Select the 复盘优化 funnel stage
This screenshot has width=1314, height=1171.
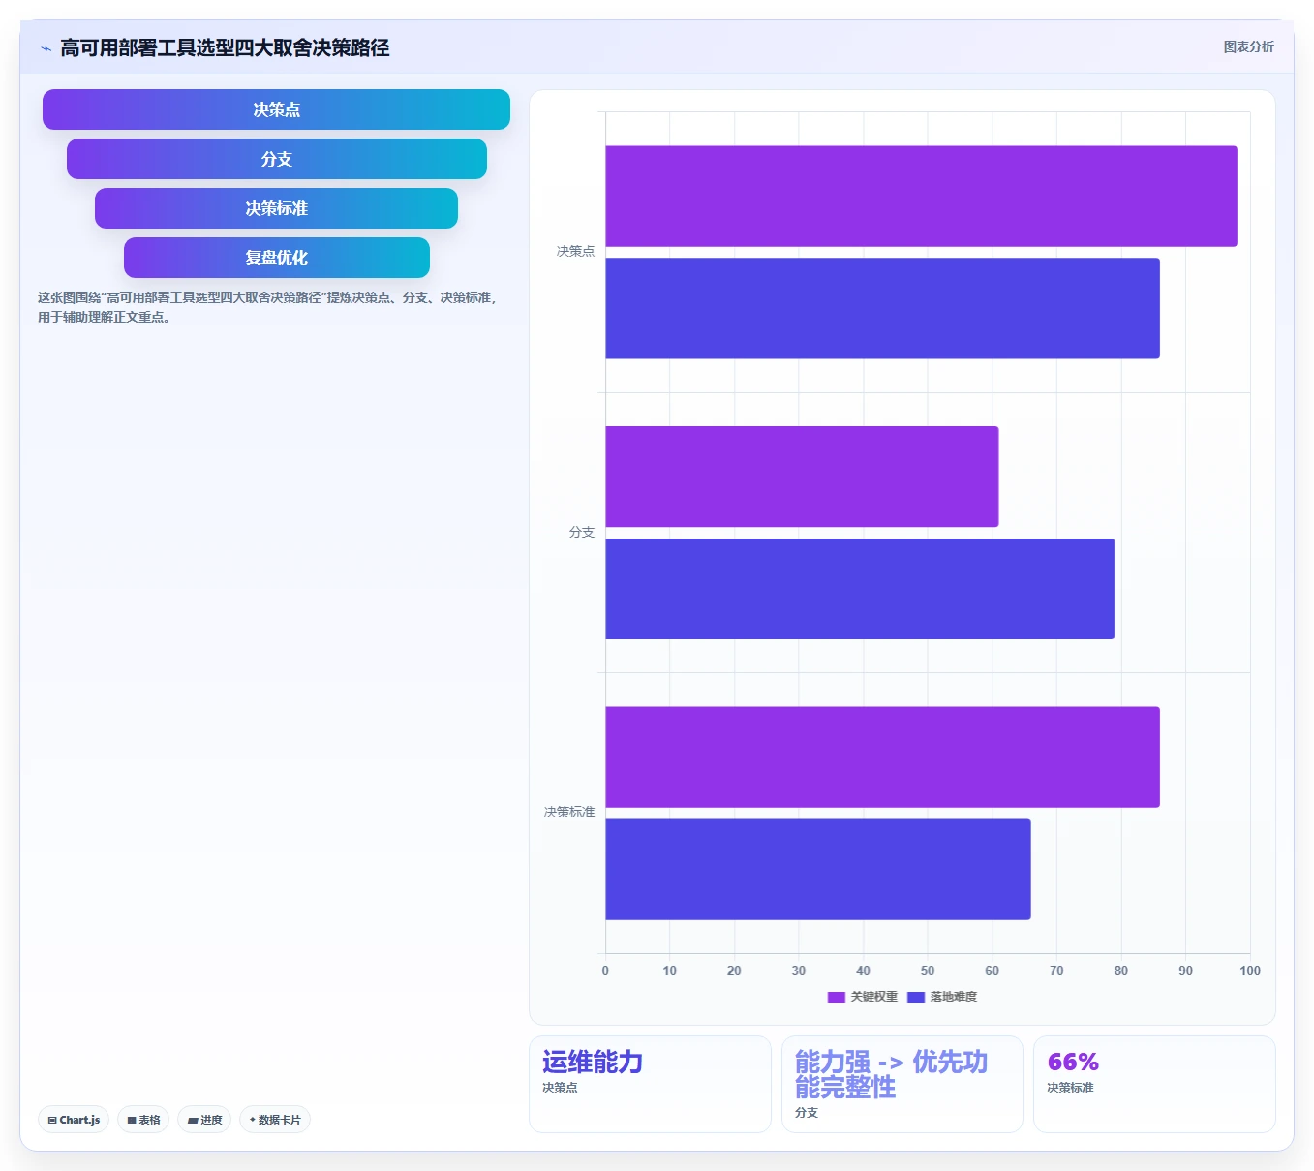point(276,258)
